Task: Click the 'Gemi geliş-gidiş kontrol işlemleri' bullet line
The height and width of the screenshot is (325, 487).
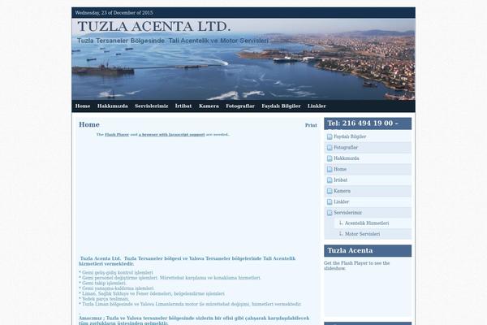Action: tap(116, 272)
